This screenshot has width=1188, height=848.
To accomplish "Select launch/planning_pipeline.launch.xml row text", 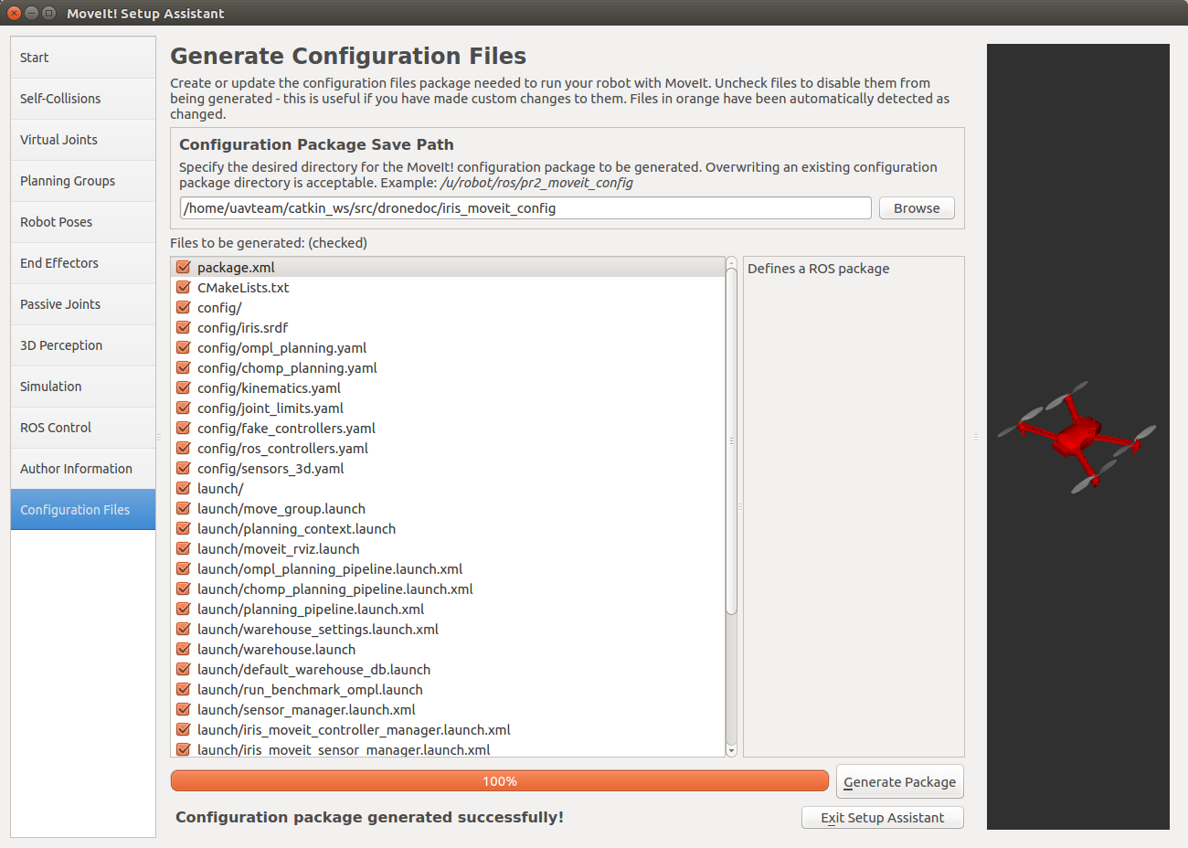I will [311, 609].
